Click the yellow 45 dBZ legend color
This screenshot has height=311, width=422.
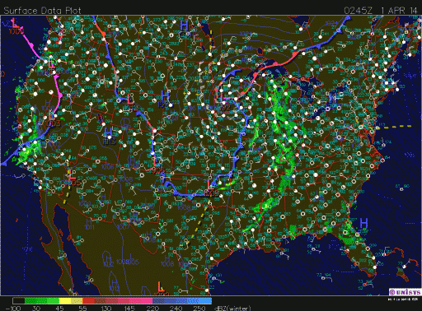pos(65,301)
